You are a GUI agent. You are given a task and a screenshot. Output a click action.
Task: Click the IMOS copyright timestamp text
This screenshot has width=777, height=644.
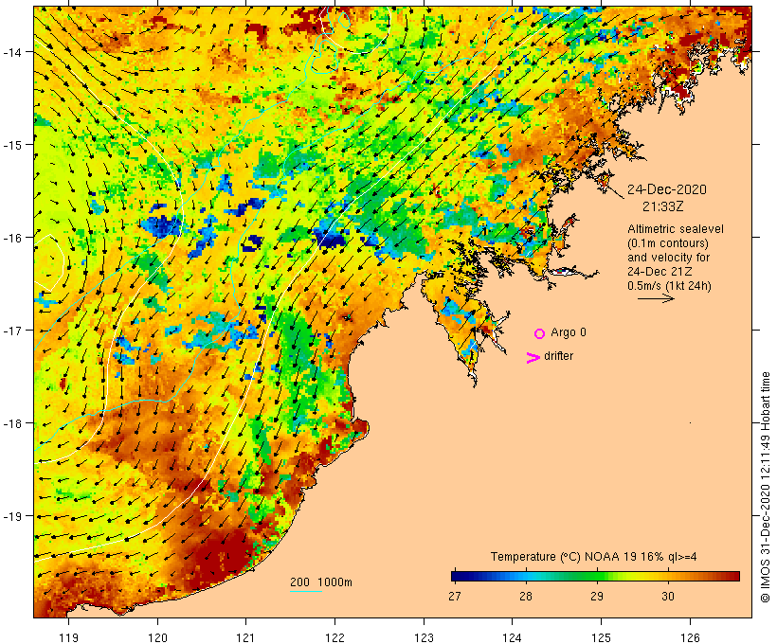click(765, 487)
